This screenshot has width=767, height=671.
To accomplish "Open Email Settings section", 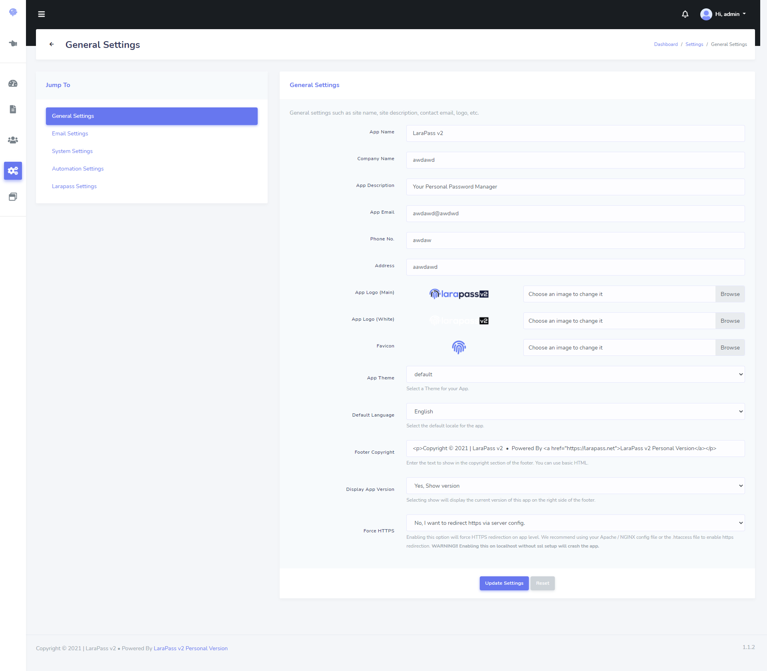I will coord(70,133).
